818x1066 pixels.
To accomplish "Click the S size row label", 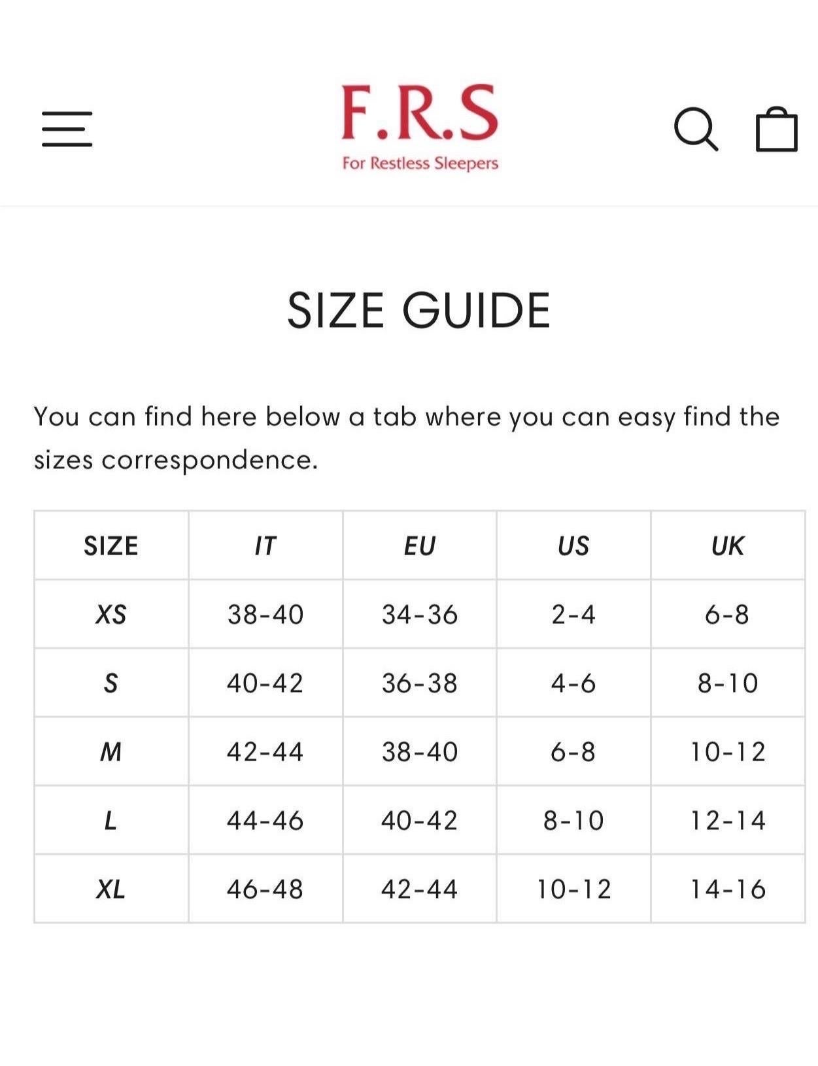I will pyautogui.click(x=111, y=683).
